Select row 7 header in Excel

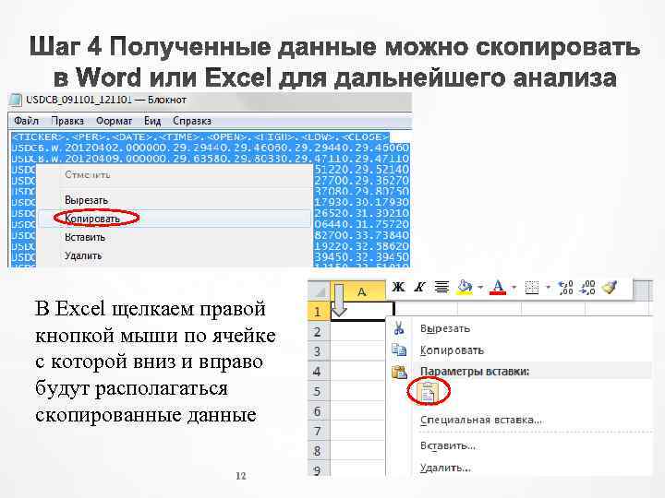click(318, 431)
